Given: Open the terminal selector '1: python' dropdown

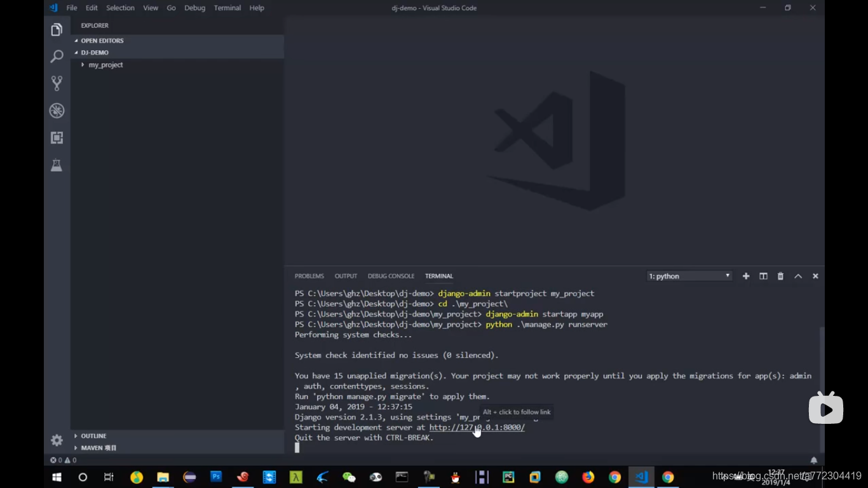Looking at the screenshot, I should coord(689,276).
